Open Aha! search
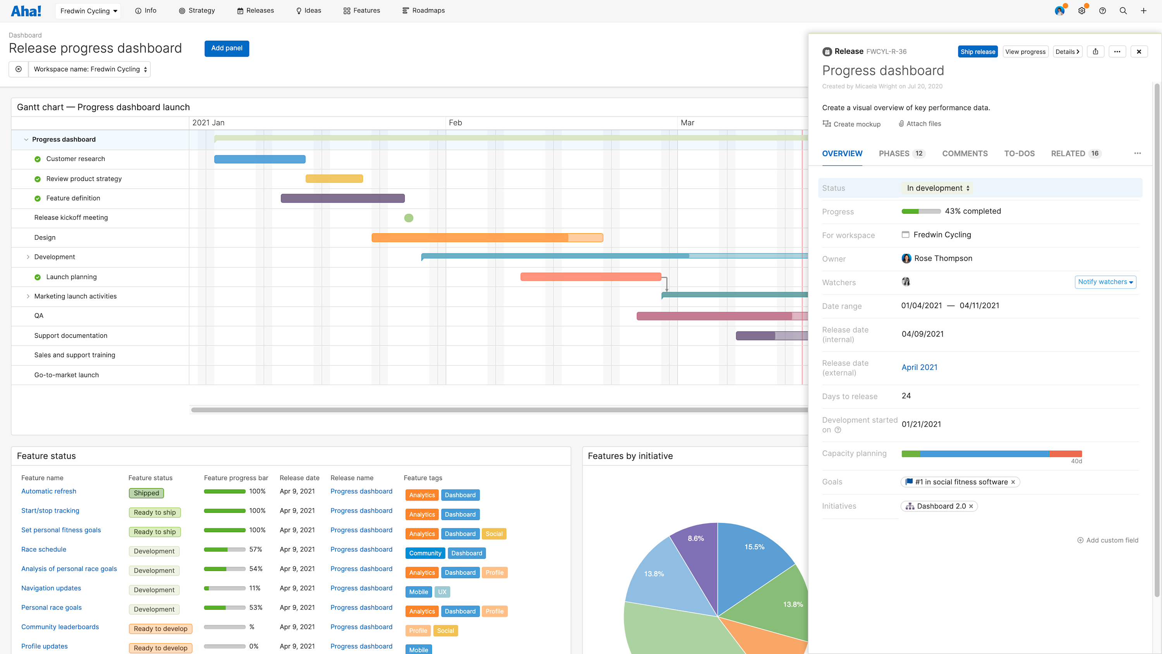Viewport: 1162px width, 654px height. tap(1123, 10)
